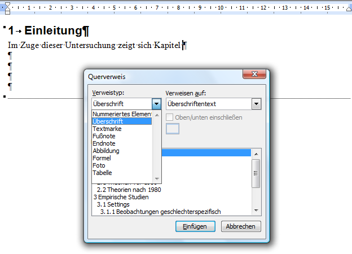Click the right indent marker on ruler

click(x=349, y=9)
